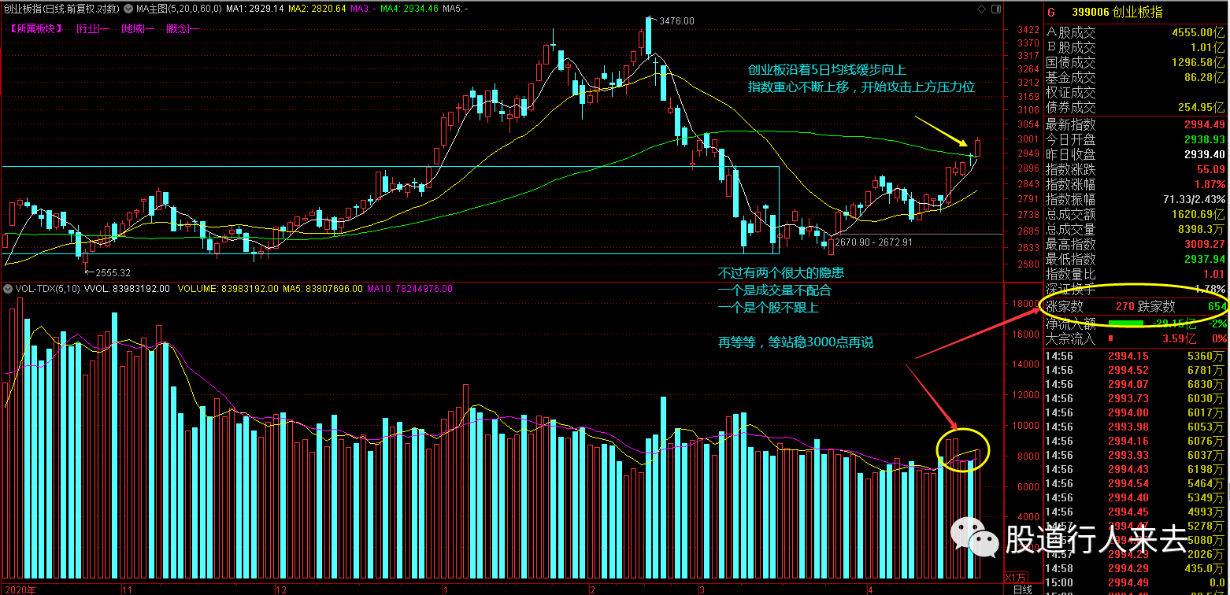
Task: Select the 基金成交 86.28亿 row
Action: [x=1136, y=78]
